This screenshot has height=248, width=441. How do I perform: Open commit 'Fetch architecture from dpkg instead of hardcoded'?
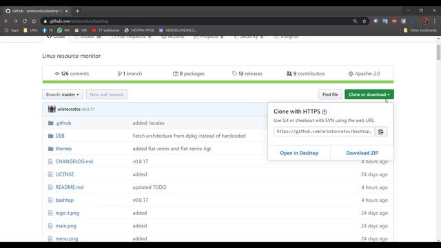click(189, 136)
